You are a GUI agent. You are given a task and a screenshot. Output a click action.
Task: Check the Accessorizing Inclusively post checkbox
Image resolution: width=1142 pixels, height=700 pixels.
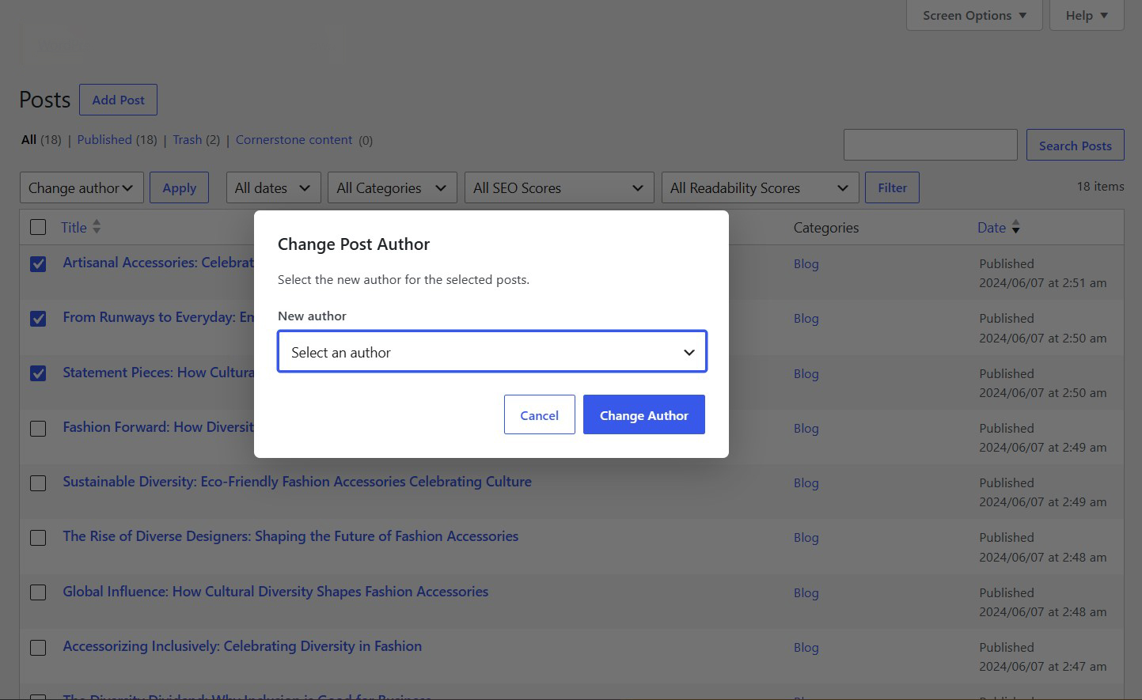[38, 648]
